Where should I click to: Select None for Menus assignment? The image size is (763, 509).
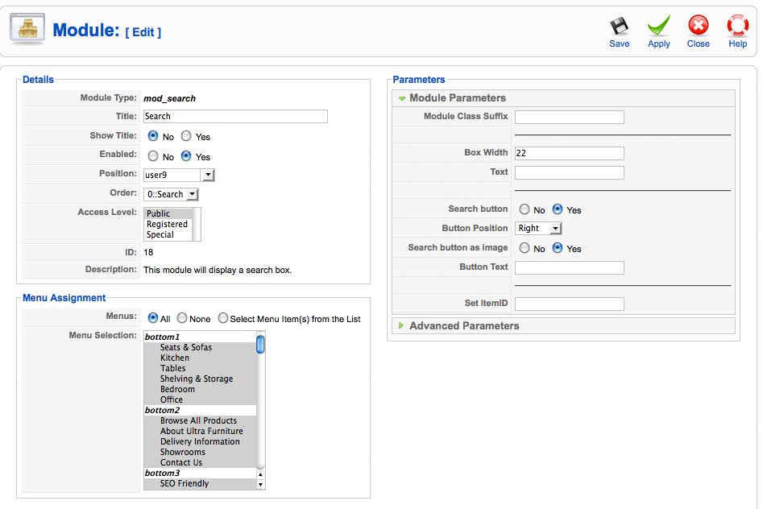pyautogui.click(x=182, y=318)
